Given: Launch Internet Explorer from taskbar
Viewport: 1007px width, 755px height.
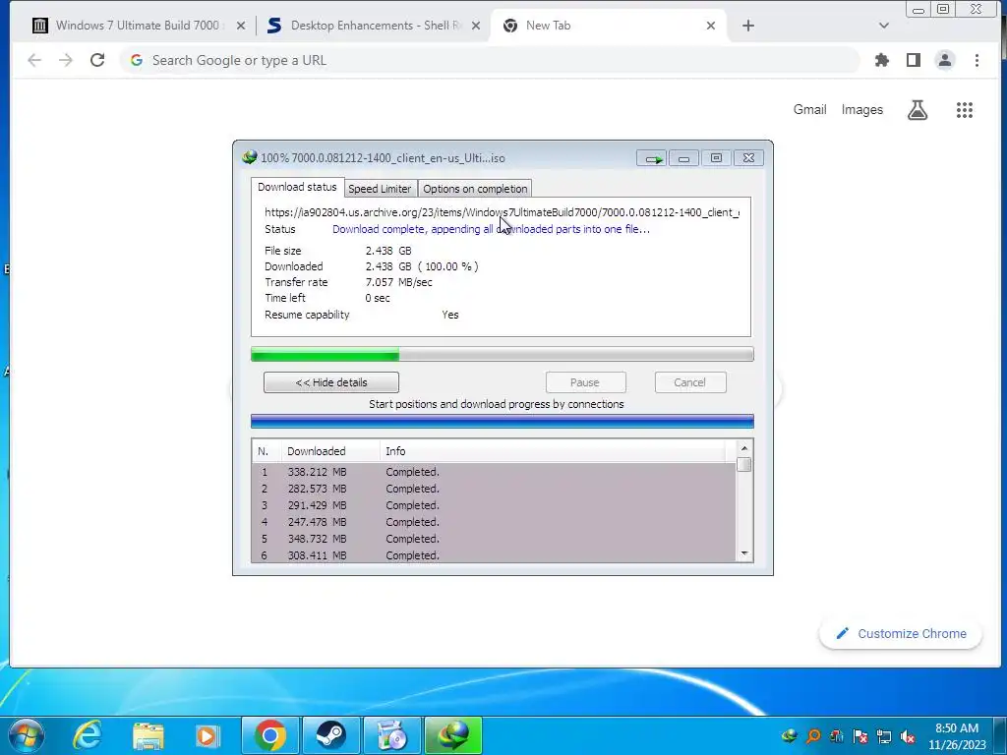Looking at the screenshot, I should [87, 735].
